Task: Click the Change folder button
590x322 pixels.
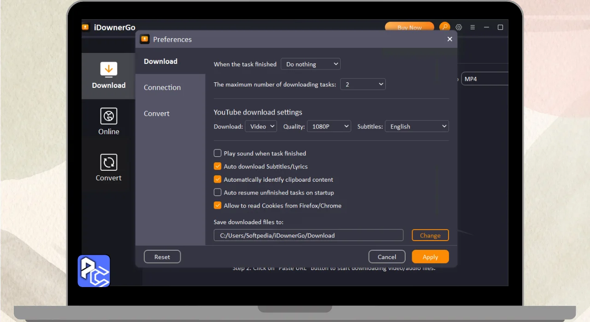Action: (430, 235)
